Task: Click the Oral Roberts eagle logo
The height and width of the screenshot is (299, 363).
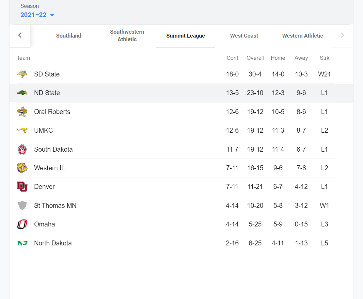Action: point(22,112)
